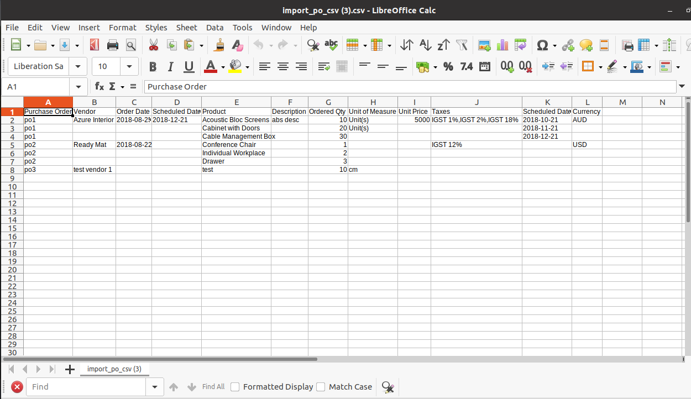Click Find Previous up arrow

[x=174, y=387]
